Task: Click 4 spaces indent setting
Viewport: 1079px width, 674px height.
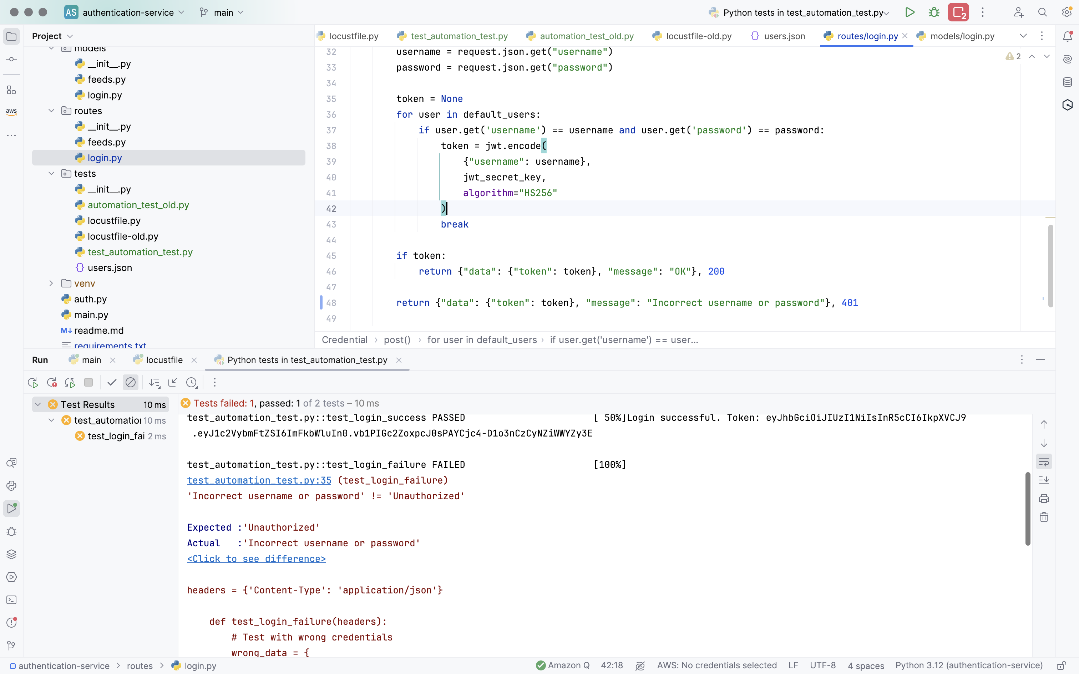Action: 866,665
